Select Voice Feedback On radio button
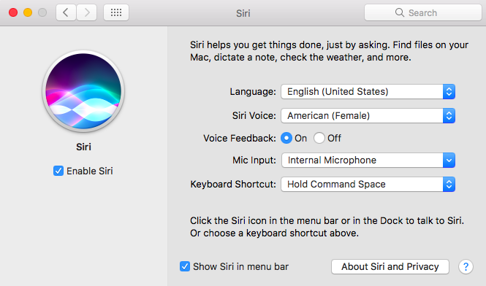This screenshot has width=486, height=286. click(x=286, y=138)
